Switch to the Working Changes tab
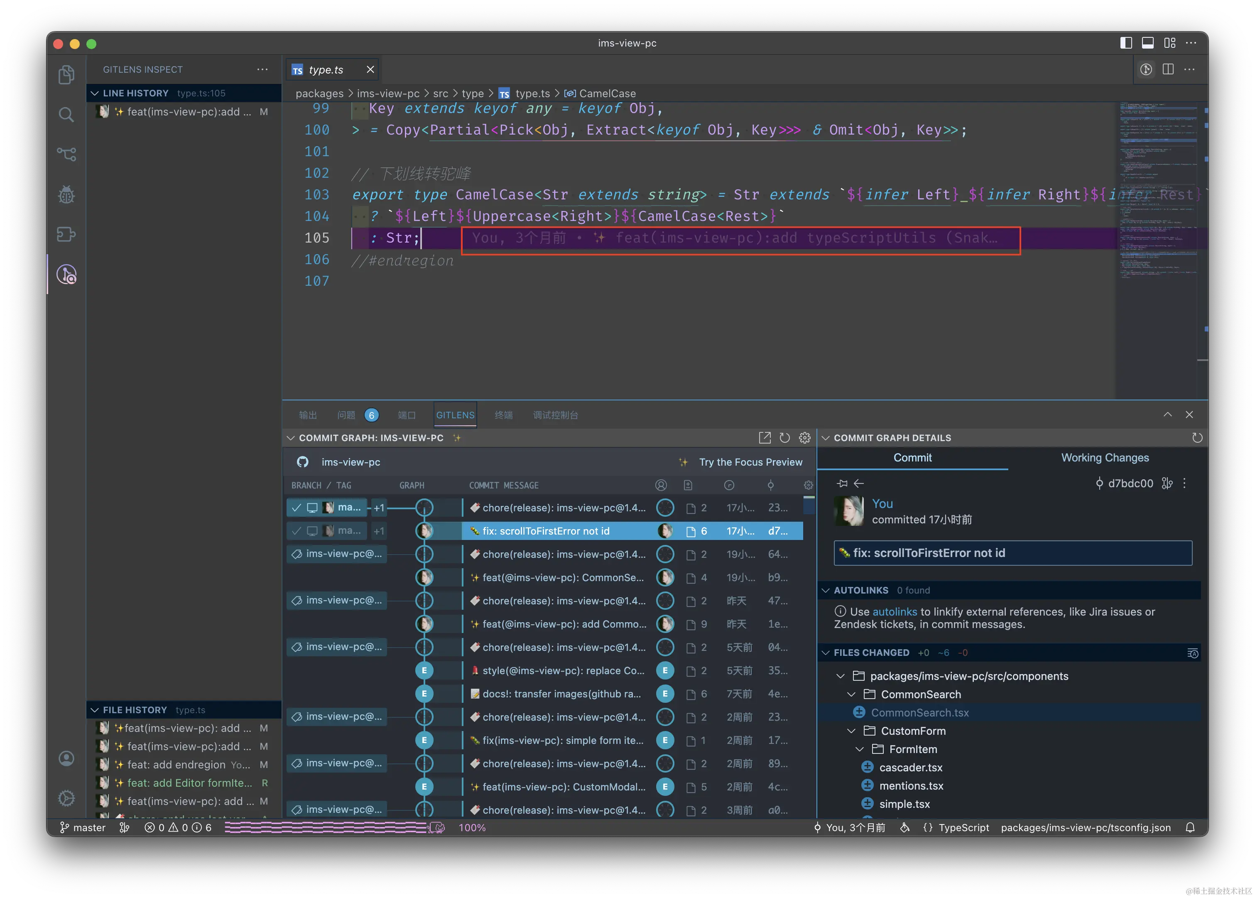Viewport: 1255px width, 898px height. point(1105,458)
